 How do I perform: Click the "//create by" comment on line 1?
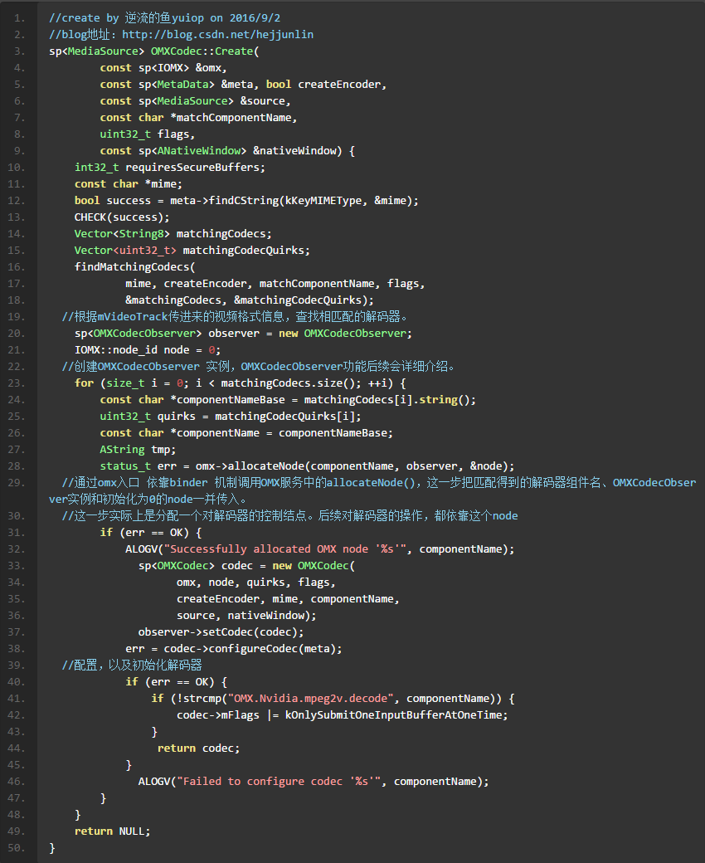(84, 18)
